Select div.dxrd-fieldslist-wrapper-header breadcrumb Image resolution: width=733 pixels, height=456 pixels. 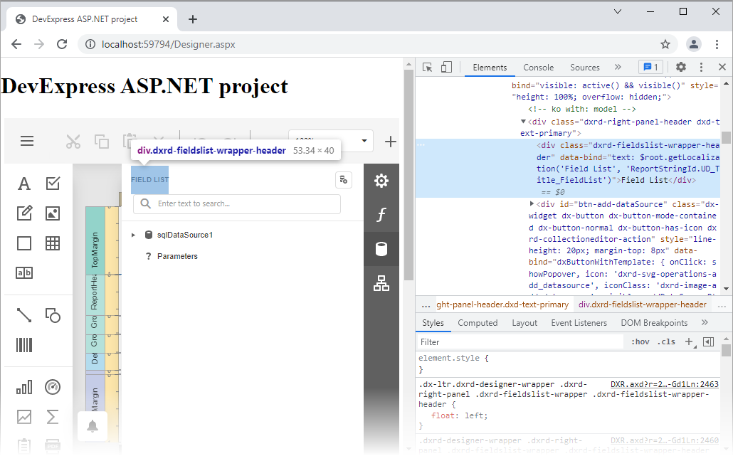click(643, 304)
